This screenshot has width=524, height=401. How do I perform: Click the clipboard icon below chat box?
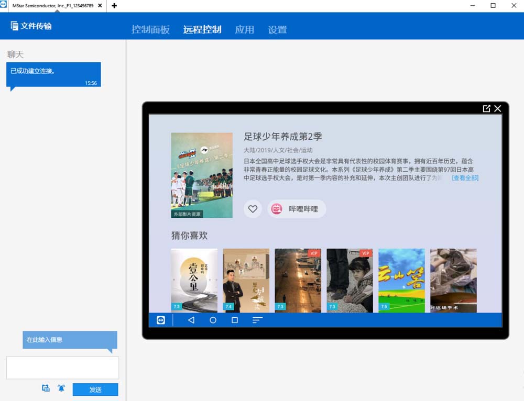[46, 388]
